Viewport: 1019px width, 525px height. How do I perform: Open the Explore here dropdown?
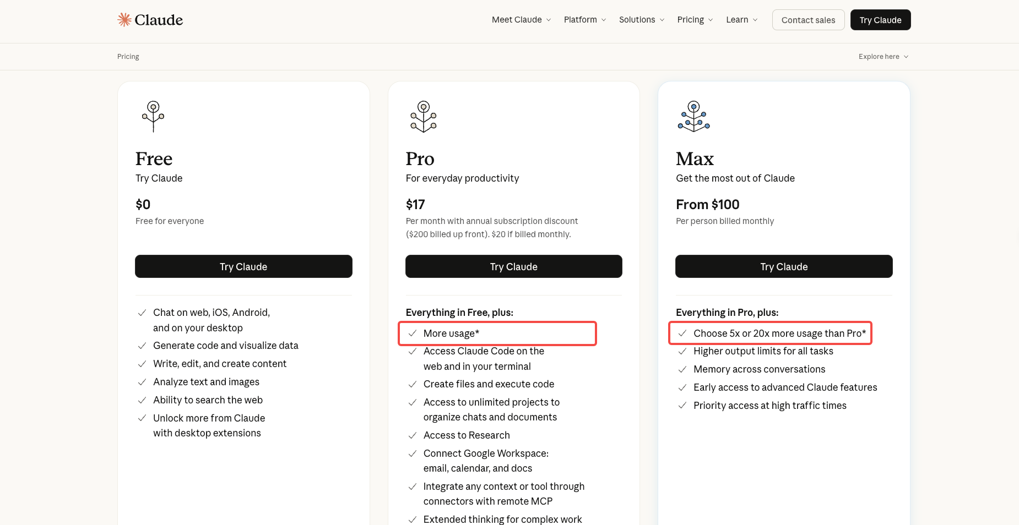coord(884,57)
